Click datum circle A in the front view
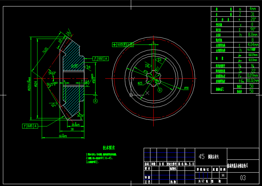This screenshot has width=262, height=186. 160,90
